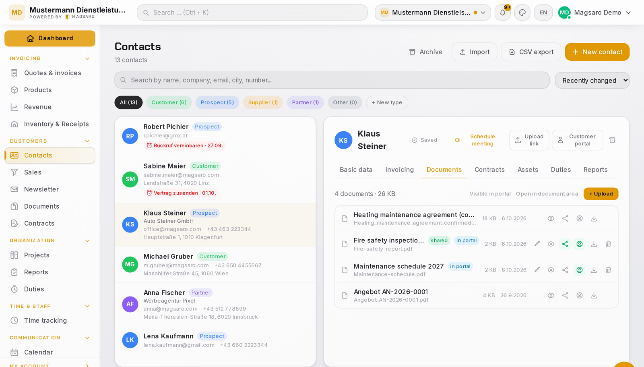Image resolution: width=644 pixels, height=367 pixels.
Task: Archive Klaus Steiner using the box icon
Action: pos(612,140)
